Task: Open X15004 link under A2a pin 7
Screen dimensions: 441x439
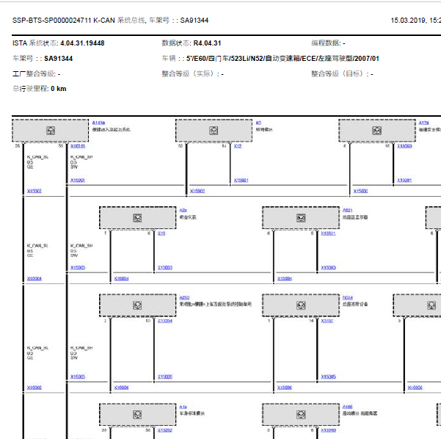Action: point(122,279)
